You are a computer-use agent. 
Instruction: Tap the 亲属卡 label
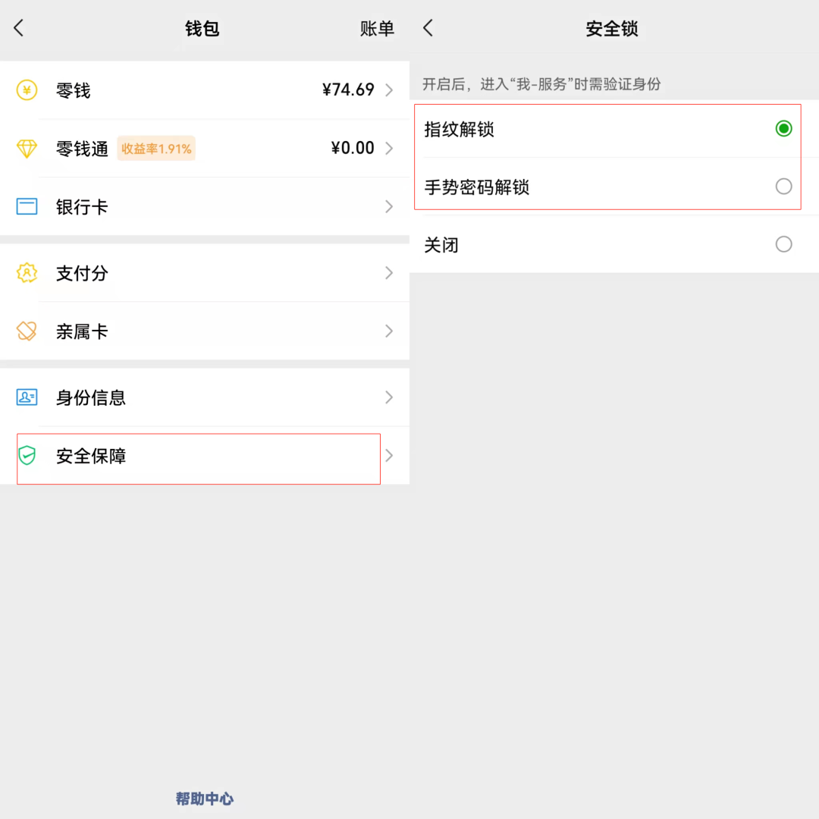pos(82,331)
